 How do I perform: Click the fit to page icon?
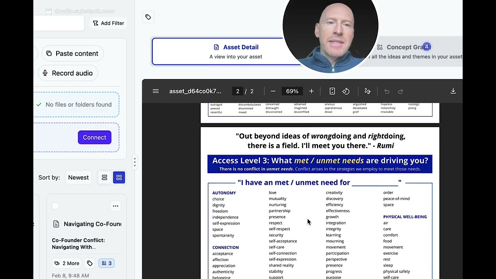tap(332, 91)
